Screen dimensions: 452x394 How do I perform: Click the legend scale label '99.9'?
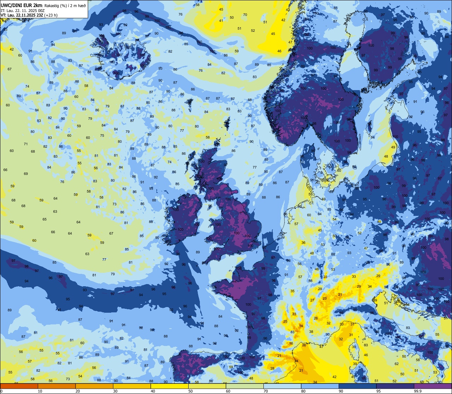[418, 391]
